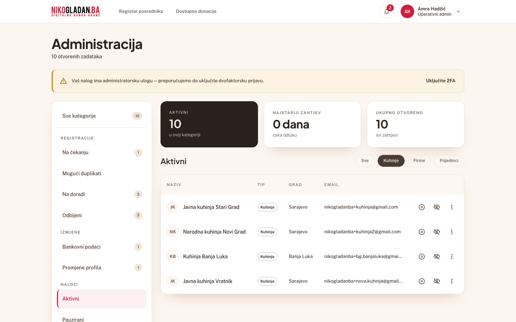Click JK avatar of Javna kuhinja Vratnik
516x322 pixels.
point(173,281)
